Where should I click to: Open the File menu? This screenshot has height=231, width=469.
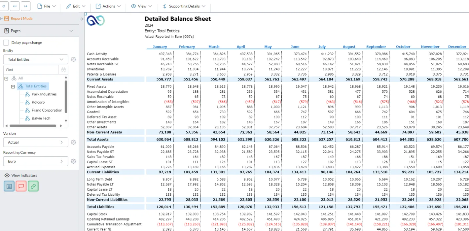(x=47, y=6)
